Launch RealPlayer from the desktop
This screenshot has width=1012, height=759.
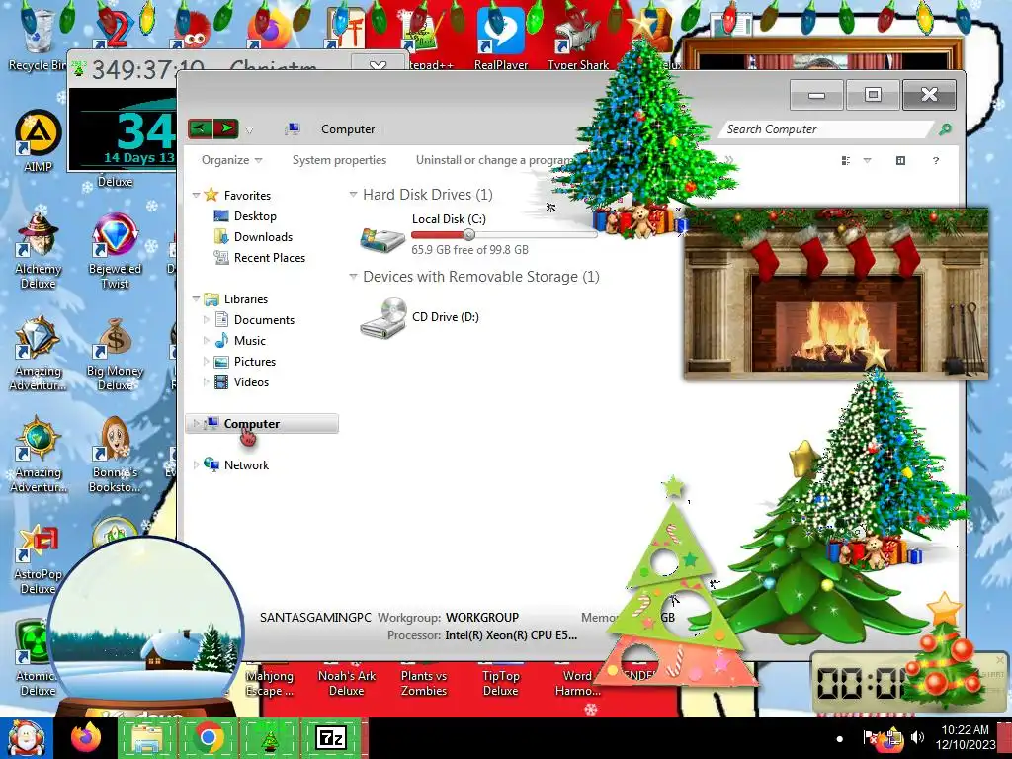[x=501, y=38]
